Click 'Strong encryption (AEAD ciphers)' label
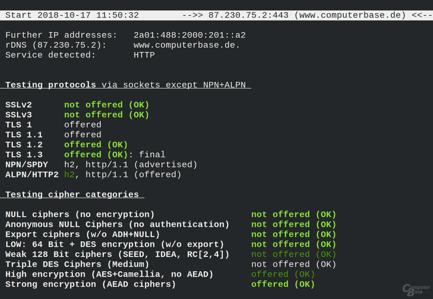 click(90, 284)
